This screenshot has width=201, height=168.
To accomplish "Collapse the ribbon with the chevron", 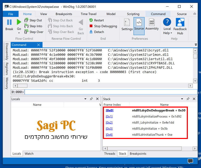I will point(195,14).
